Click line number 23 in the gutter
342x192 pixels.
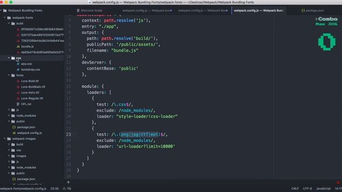[68, 134]
